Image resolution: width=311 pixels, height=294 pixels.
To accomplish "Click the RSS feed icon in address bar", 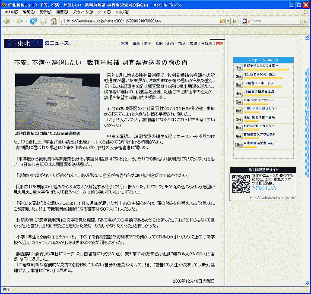I will tap(222, 21).
